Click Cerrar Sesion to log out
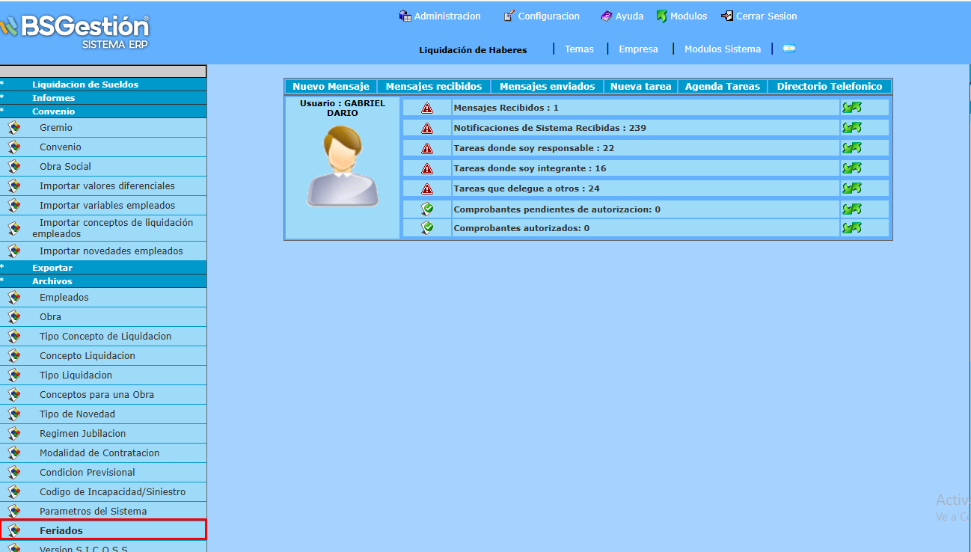 coord(766,16)
